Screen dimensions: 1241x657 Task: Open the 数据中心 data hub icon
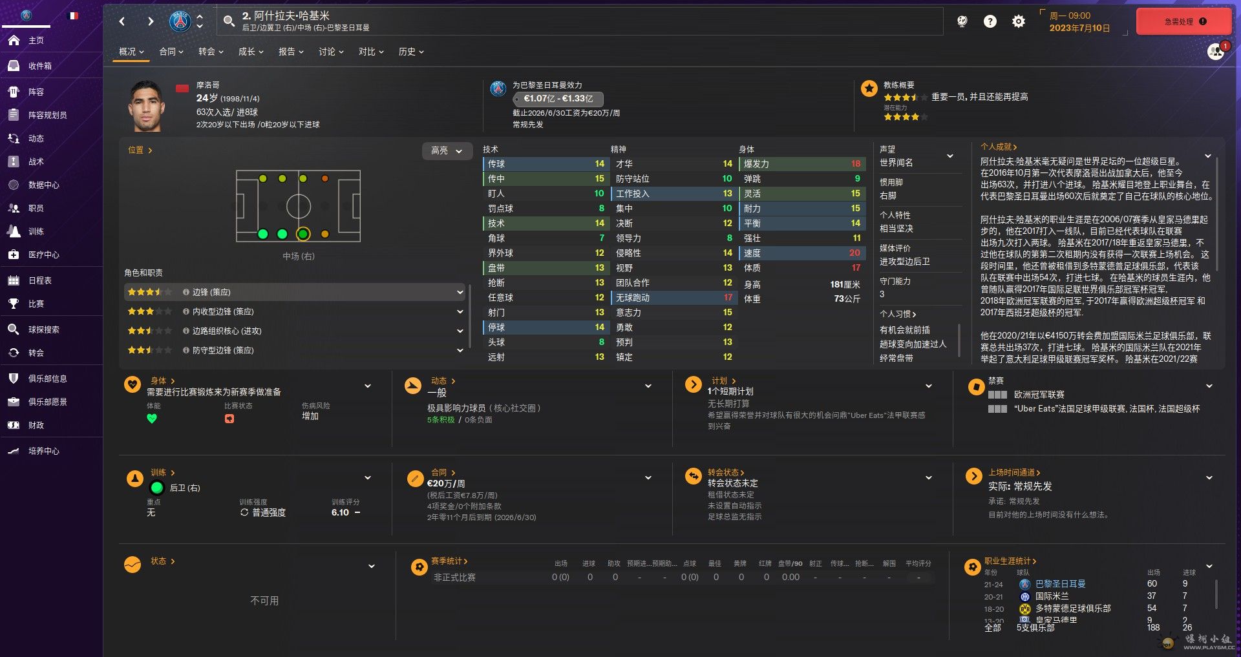(x=14, y=185)
